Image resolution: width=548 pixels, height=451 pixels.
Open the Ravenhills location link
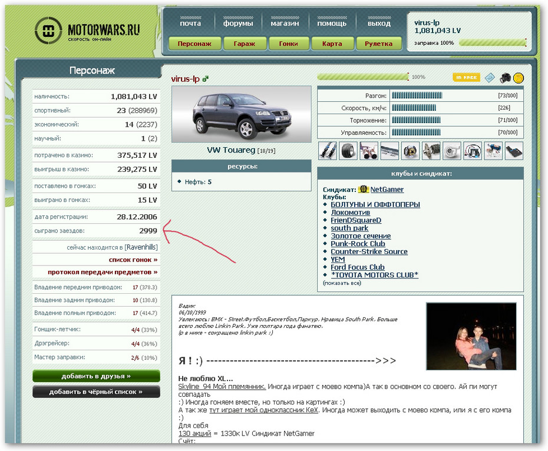[141, 247]
